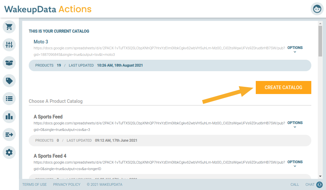Open the Terms of Use link

[35, 184]
